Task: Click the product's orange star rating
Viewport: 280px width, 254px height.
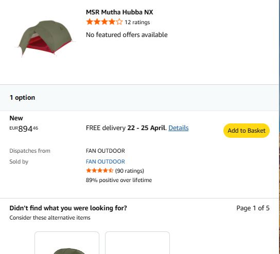Action: point(104,22)
